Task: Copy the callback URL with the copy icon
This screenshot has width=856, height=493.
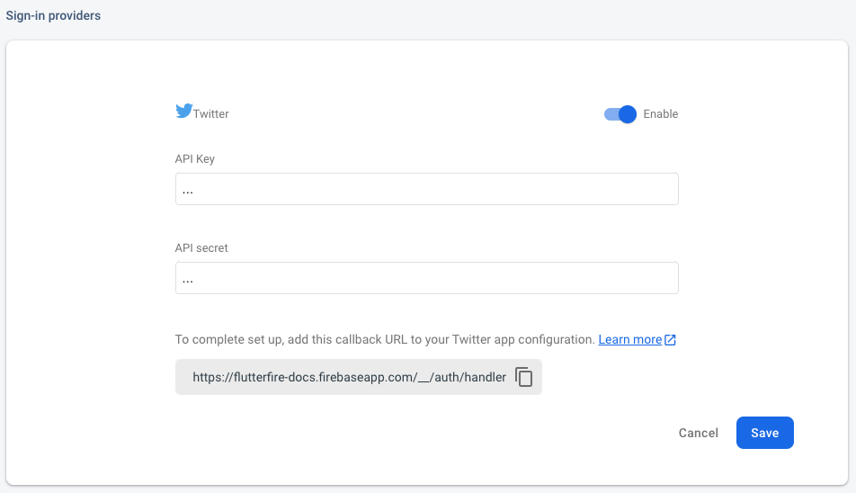Action: tap(523, 377)
